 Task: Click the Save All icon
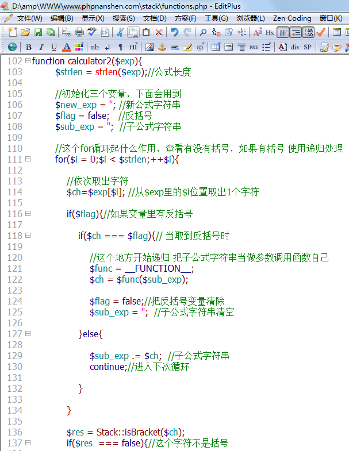(x=51, y=32)
